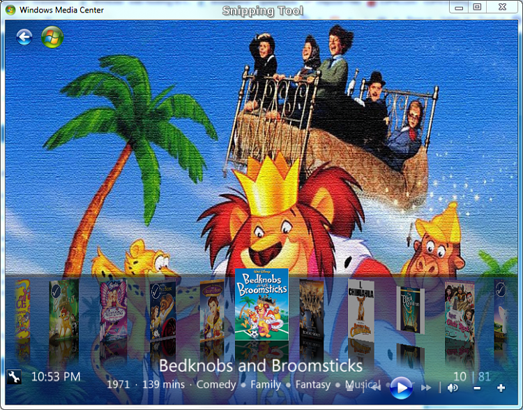Choose the Barbie Mariposa pink cover
The width and height of the screenshot is (523, 410).
114,309
